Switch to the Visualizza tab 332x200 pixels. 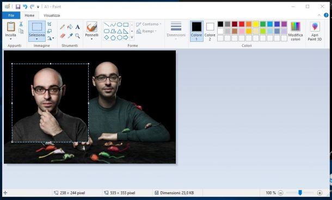(52, 15)
